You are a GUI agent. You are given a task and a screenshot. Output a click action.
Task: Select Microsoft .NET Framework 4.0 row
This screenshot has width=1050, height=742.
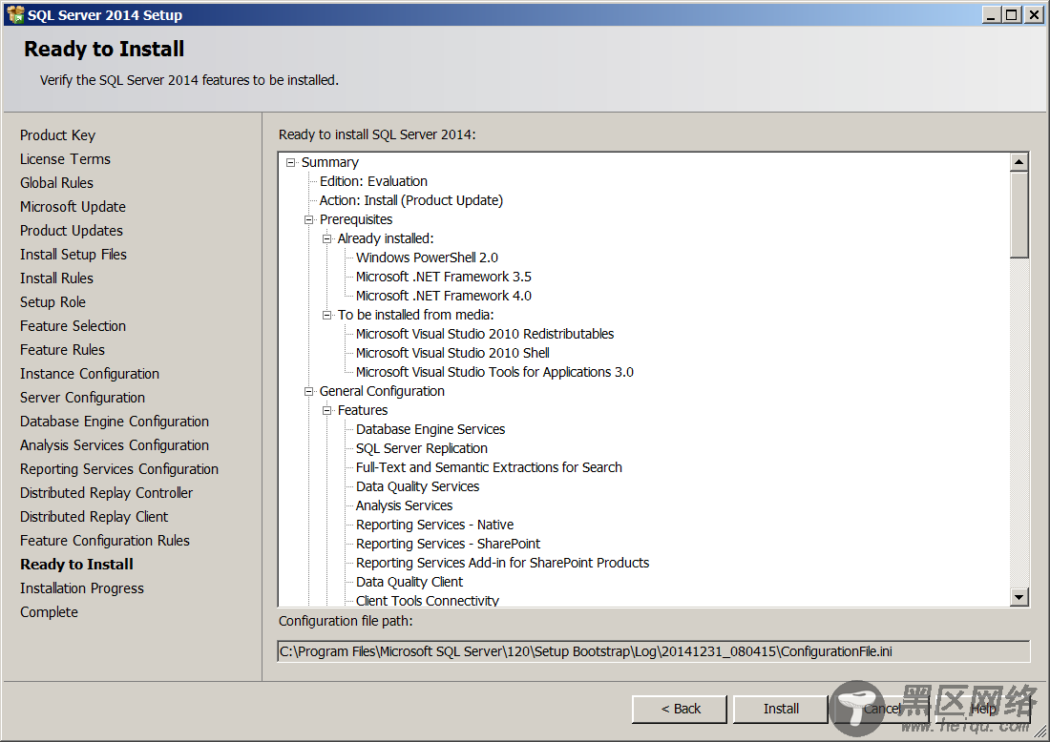tap(443, 296)
